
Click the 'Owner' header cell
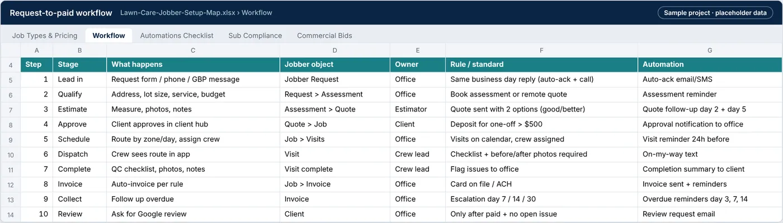pyautogui.click(x=418, y=65)
